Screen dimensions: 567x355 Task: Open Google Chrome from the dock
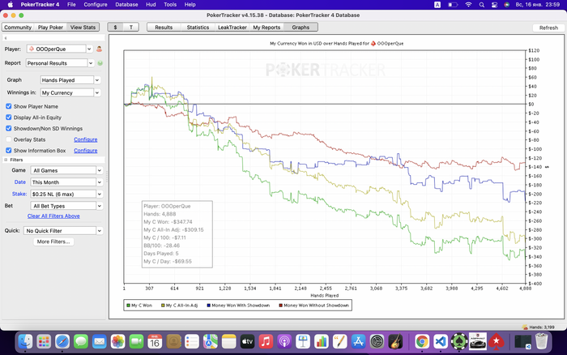(x=422, y=341)
